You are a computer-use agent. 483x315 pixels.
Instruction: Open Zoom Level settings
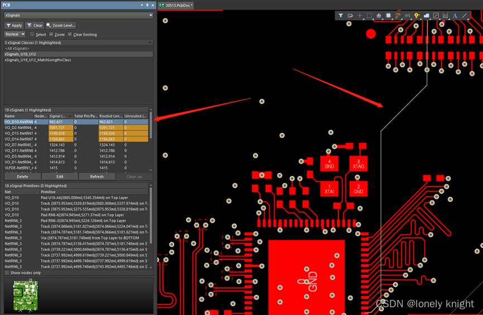[61, 25]
